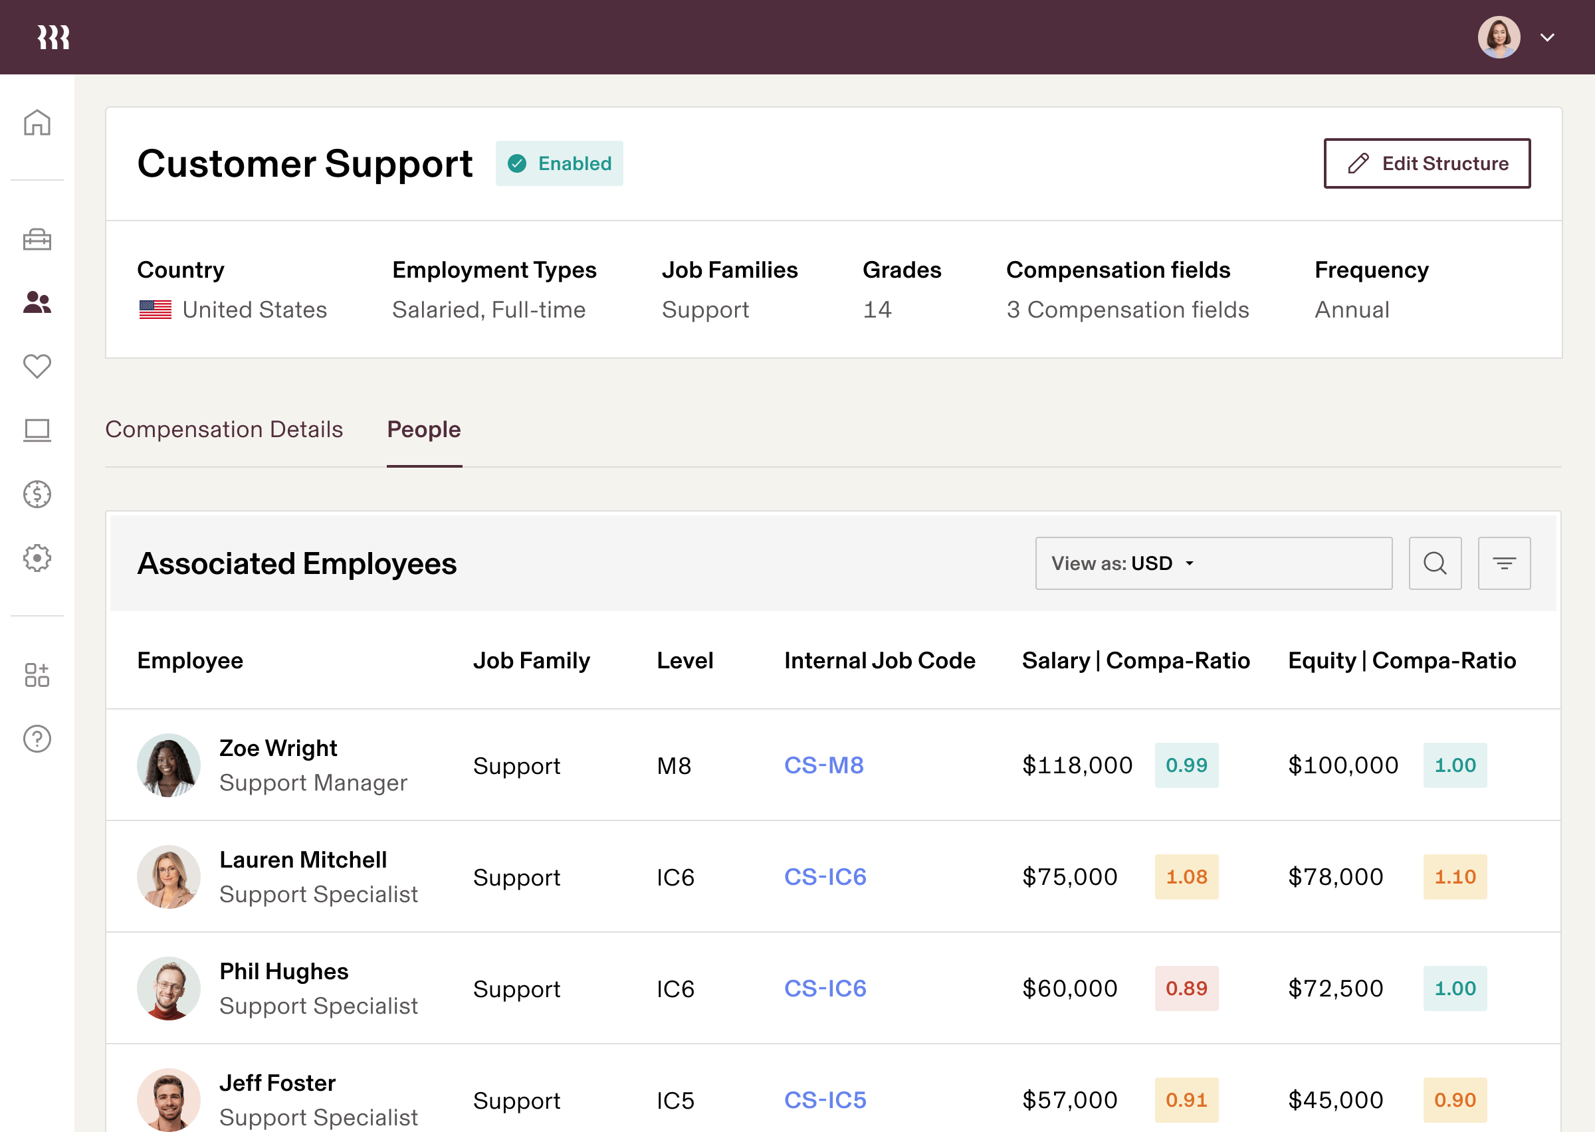
Task: Select the dollar coin payroll icon
Action: click(x=37, y=494)
